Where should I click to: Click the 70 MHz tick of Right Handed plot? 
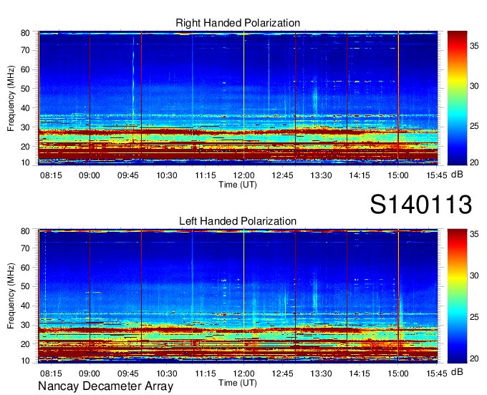click(x=25, y=50)
